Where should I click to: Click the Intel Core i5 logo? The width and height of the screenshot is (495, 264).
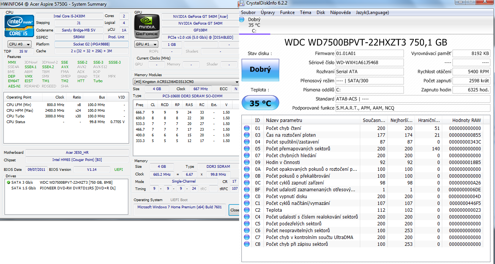[x=19, y=26]
